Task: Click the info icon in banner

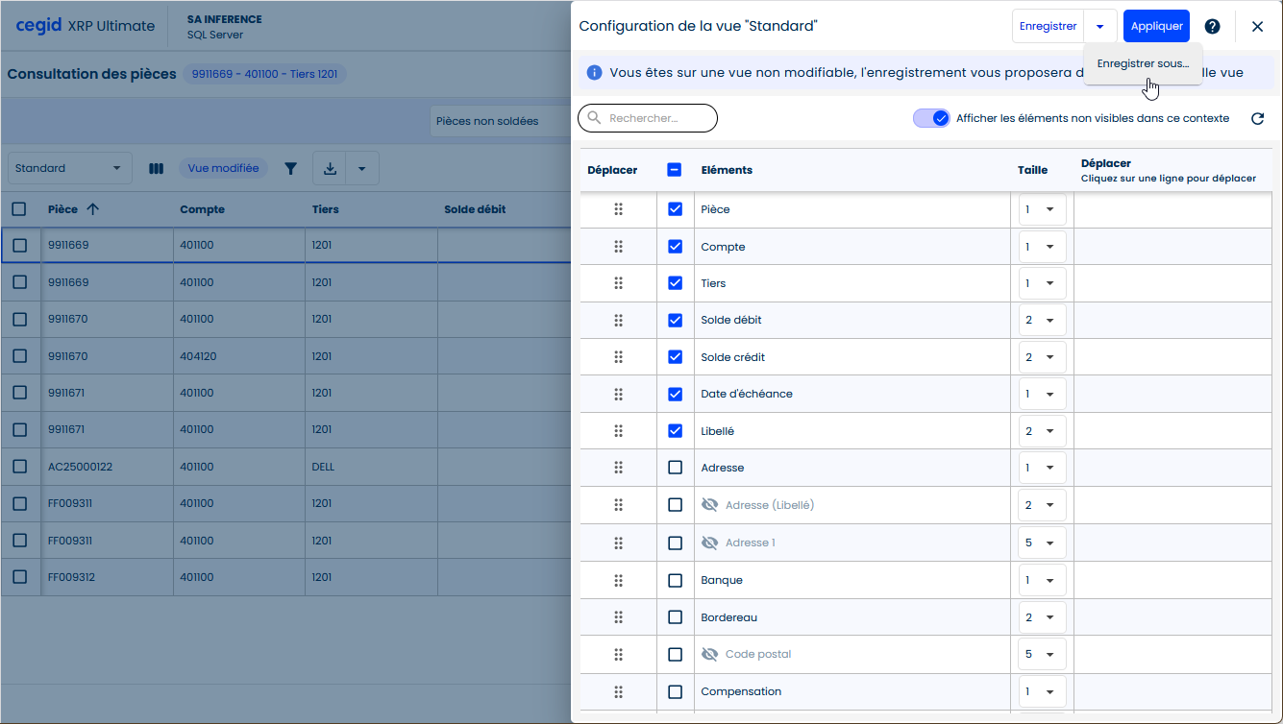Action: coord(594,73)
